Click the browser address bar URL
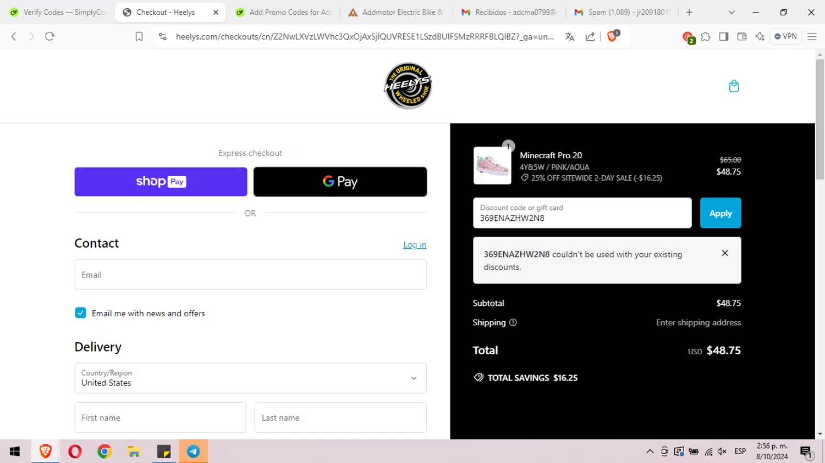Viewport: 825px width, 463px height. pos(365,37)
